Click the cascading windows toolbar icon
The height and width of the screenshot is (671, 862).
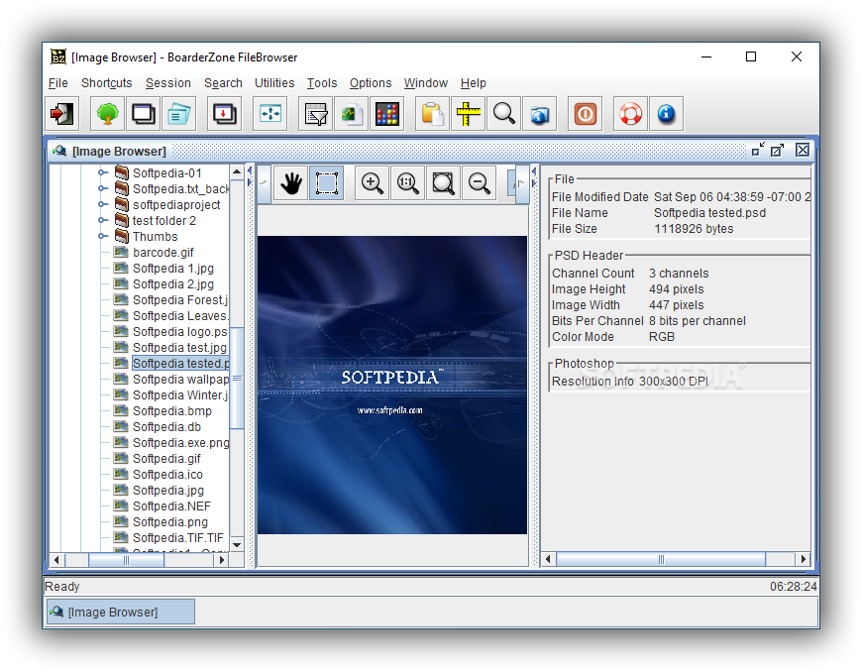143,114
